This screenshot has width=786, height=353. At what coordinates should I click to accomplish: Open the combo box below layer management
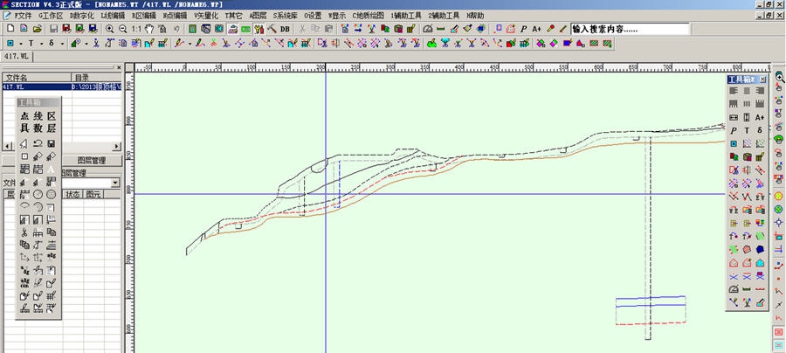click(116, 183)
